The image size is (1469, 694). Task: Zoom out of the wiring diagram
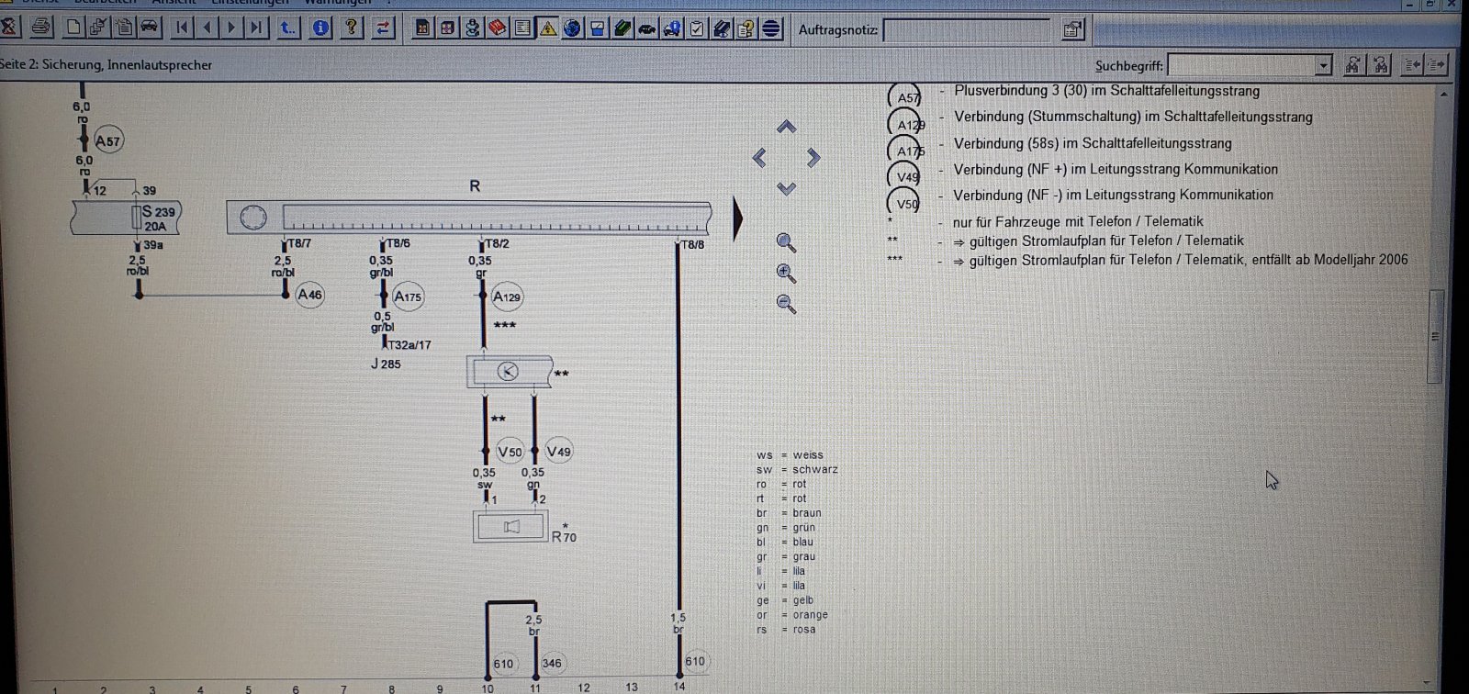point(786,303)
